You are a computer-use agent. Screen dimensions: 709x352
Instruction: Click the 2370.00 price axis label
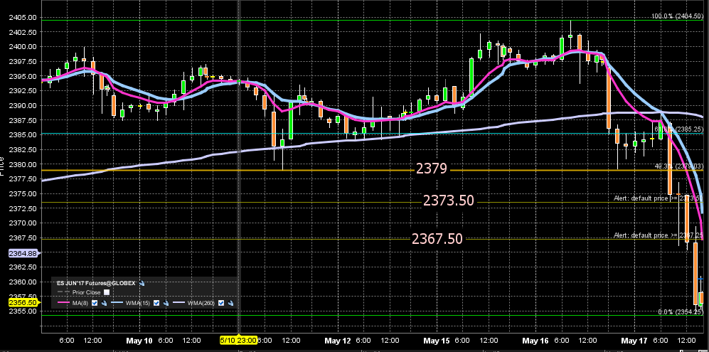point(23,223)
